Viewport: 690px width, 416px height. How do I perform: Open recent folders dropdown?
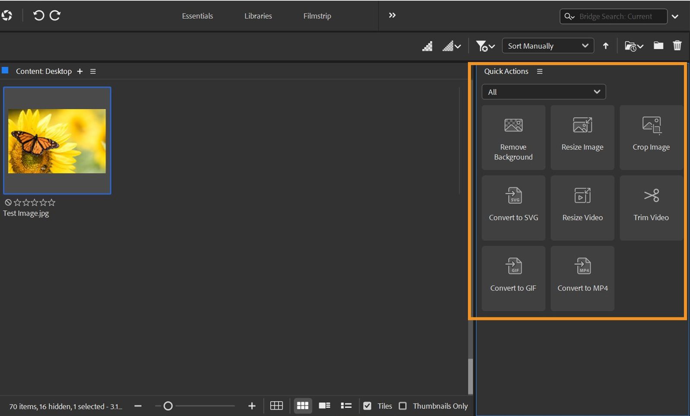[x=634, y=46]
